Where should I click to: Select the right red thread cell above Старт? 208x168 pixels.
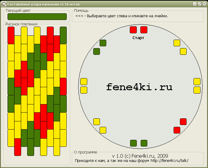[144, 30]
